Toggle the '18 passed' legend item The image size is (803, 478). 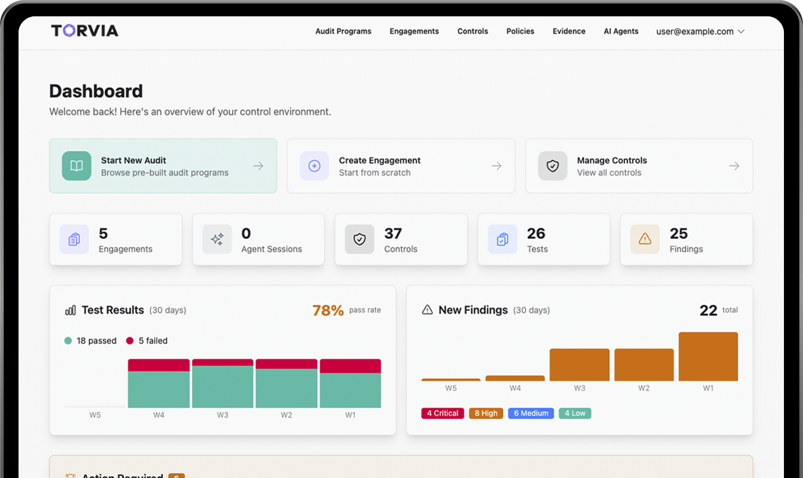coord(90,341)
